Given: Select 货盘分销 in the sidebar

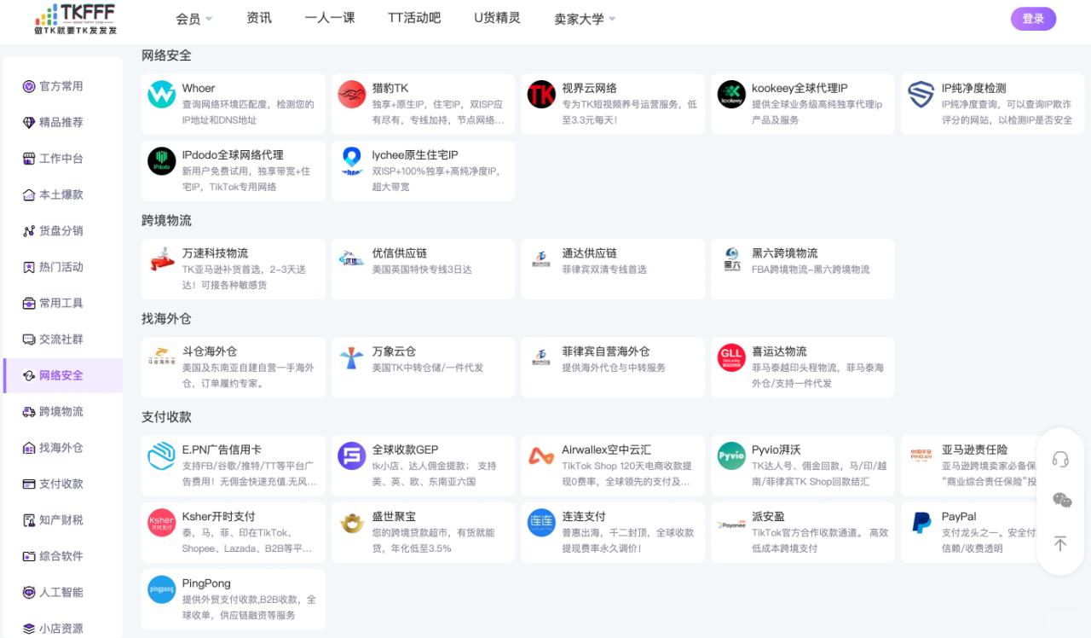Looking at the screenshot, I should [x=63, y=230].
